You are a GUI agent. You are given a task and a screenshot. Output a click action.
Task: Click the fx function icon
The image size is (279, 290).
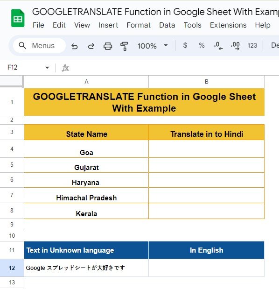[x=65, y=68]
